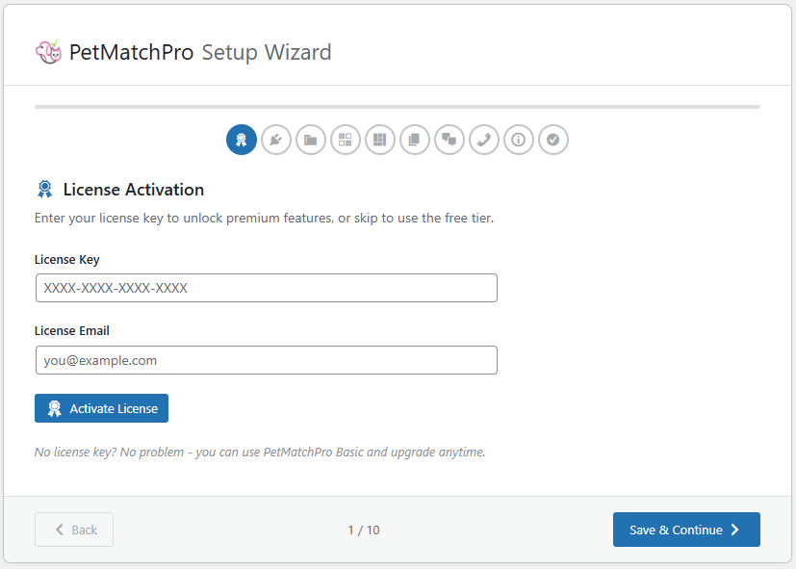Click the 'Setup Wizard' title text

pos(267,52)
